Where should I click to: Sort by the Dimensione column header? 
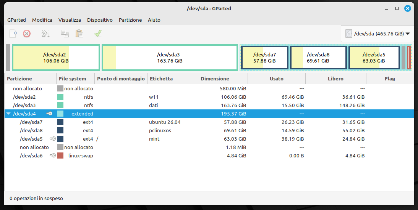(215, 79)
